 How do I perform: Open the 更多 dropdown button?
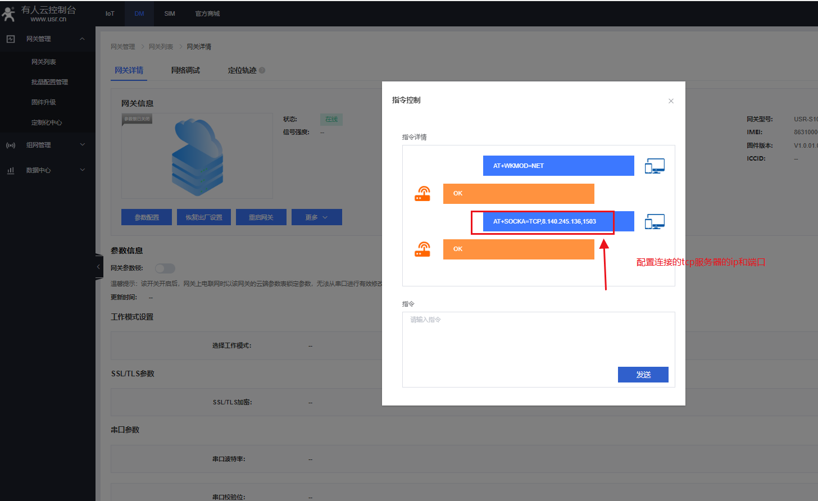[316, 217]
